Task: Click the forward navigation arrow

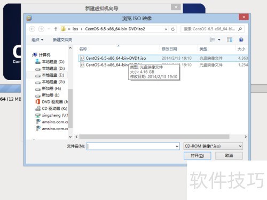Action: pyautogui.click(x=41, y=29)
